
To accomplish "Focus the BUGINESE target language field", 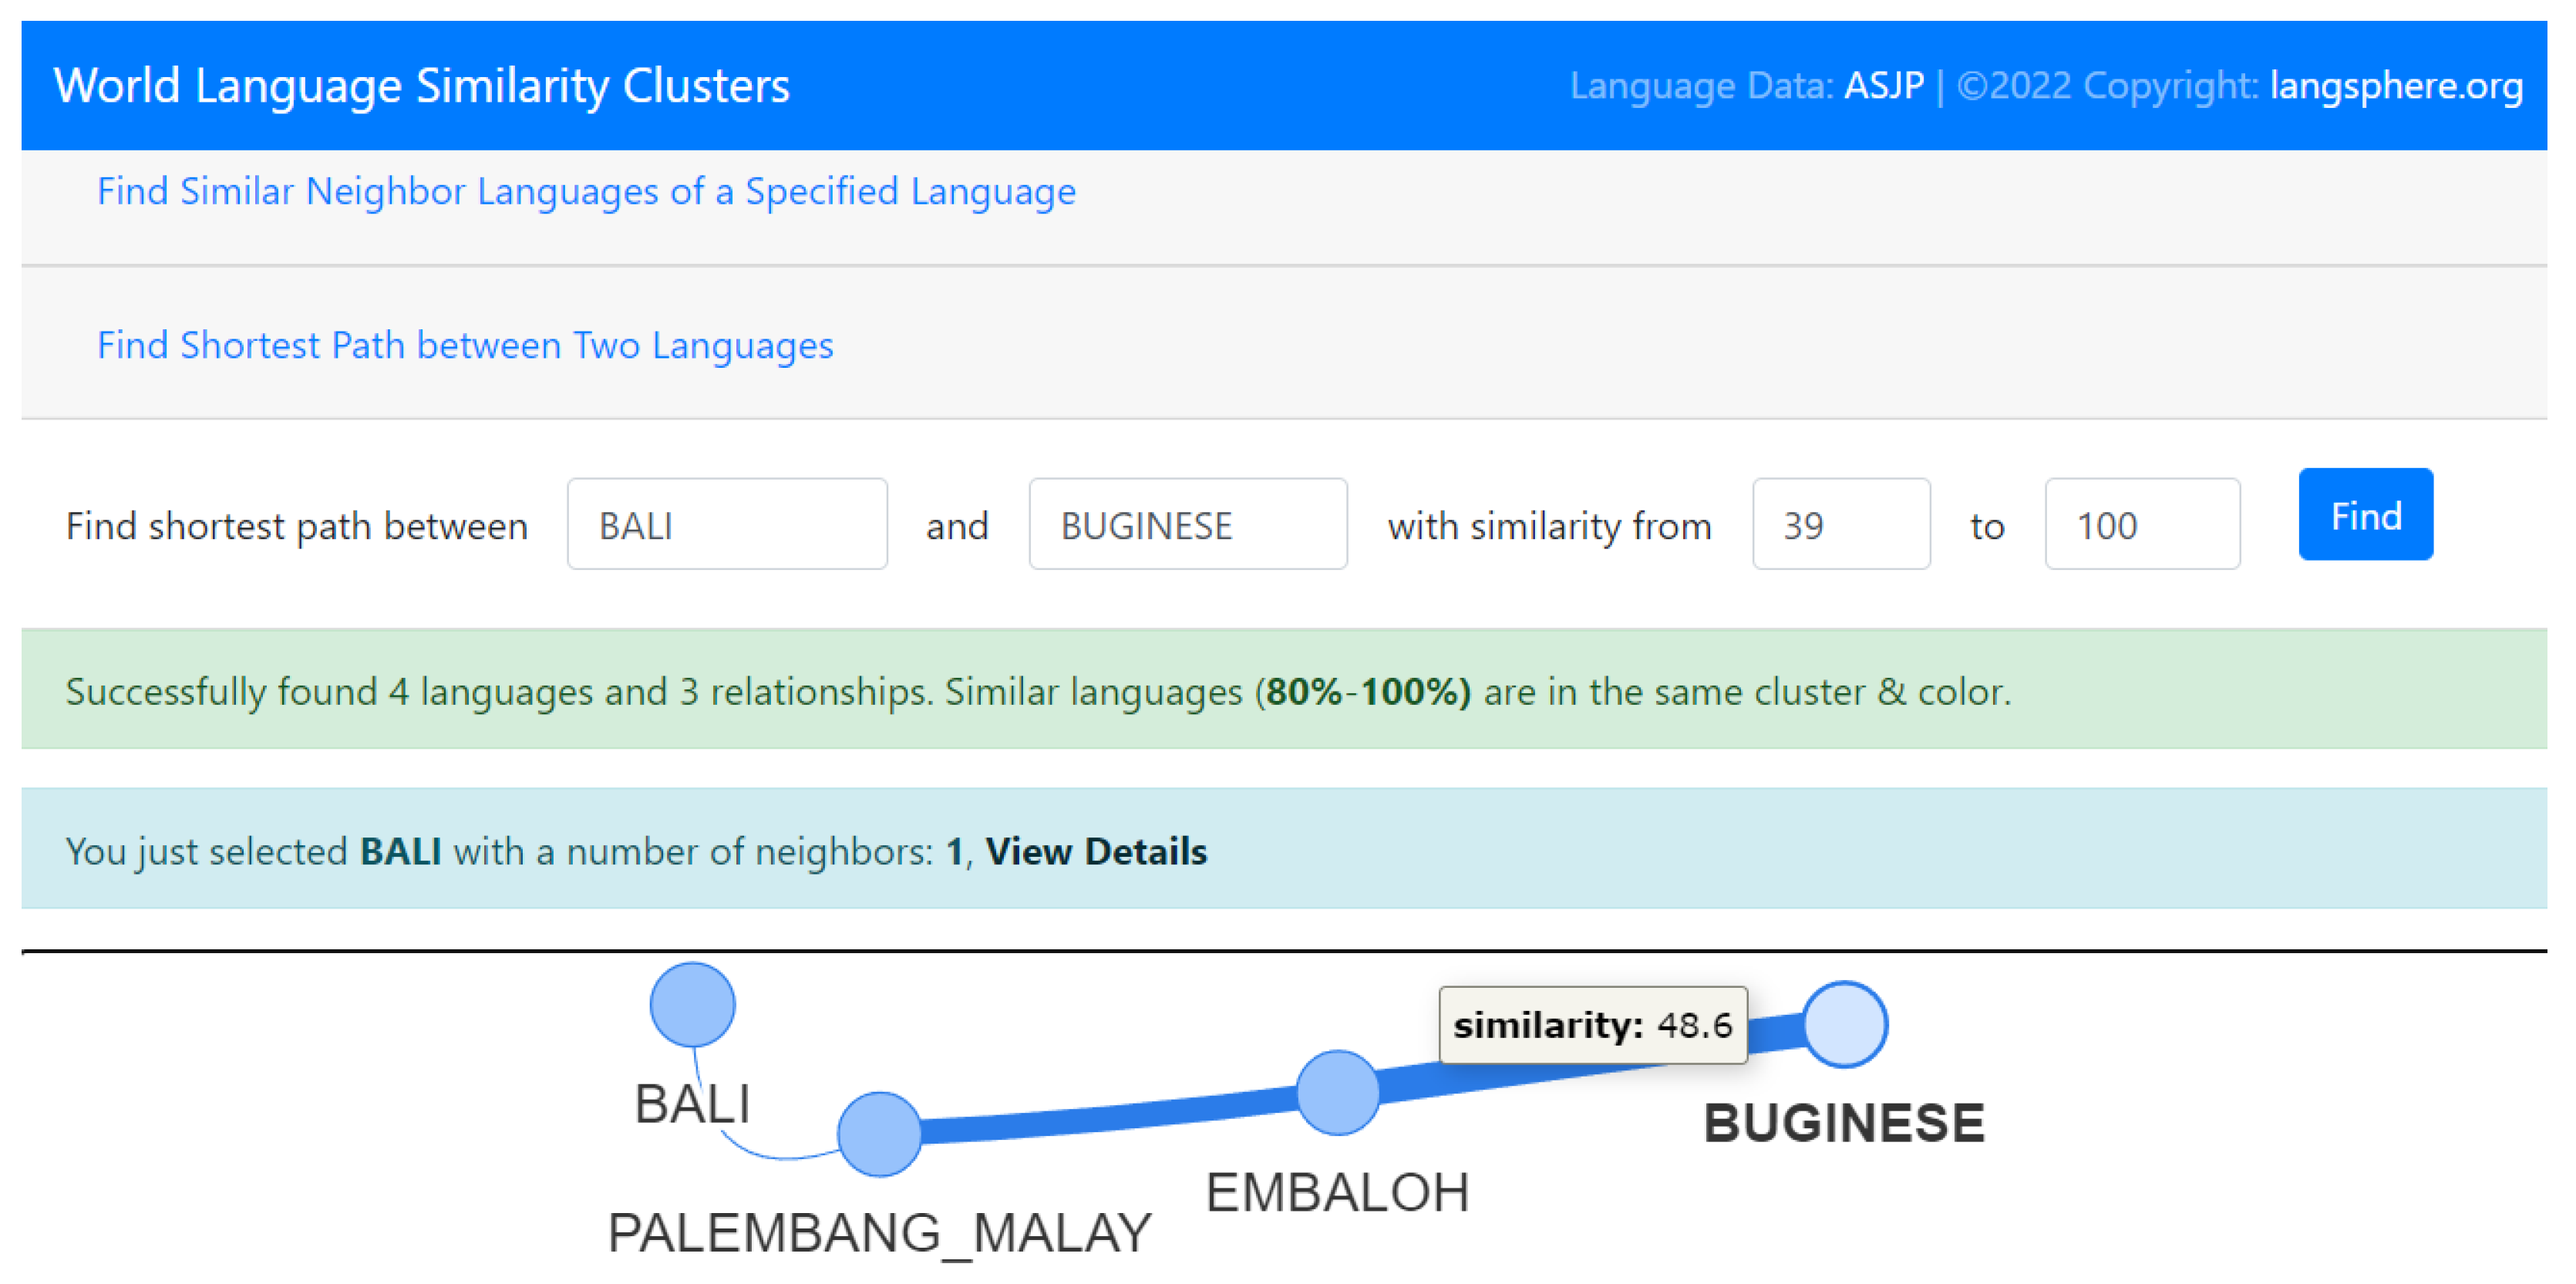I will [1187, 525].
